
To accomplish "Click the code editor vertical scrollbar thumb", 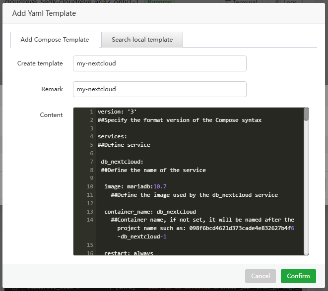I will click(306, 115).
